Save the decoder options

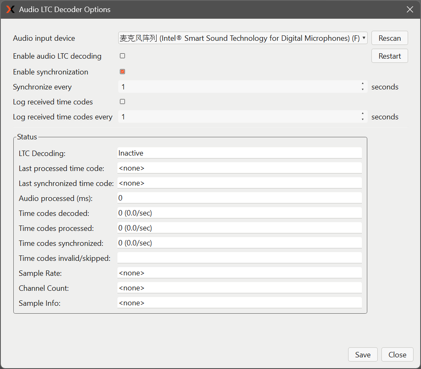pos(363,354)
